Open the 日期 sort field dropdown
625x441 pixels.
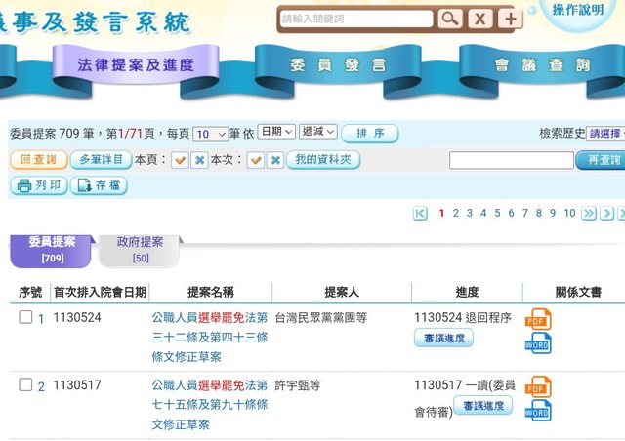point(276,132)
